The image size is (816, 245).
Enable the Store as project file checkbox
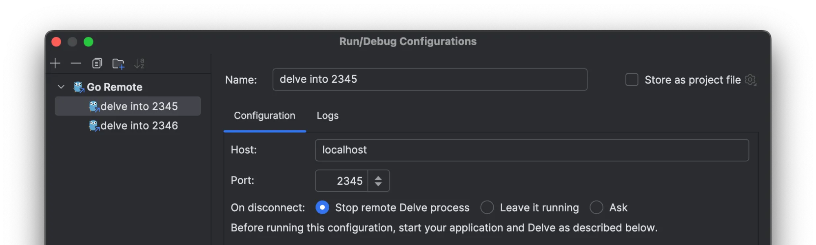(x=632, y=80)
